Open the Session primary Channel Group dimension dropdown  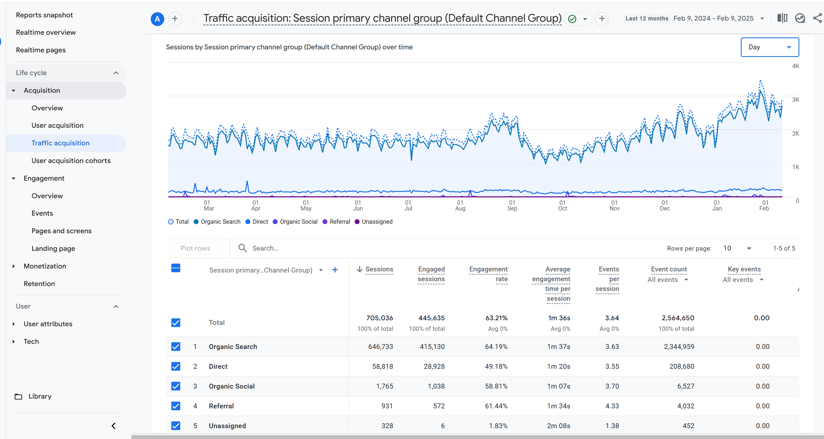coord(321,270)
